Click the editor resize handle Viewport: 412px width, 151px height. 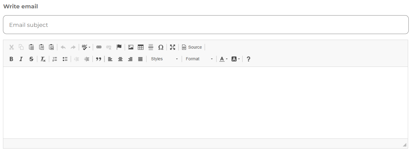(405, 145)
